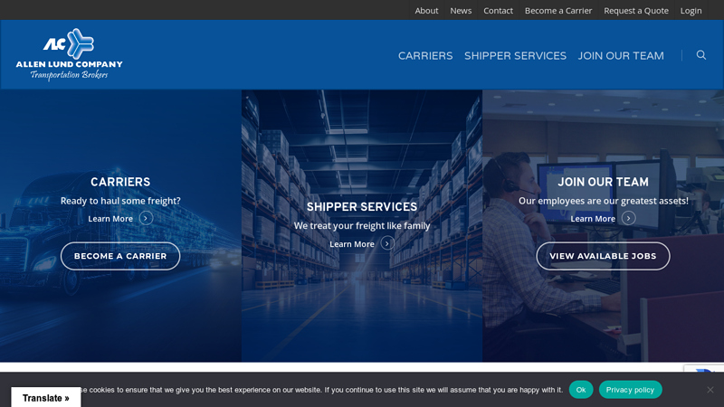This screenshot has height=407, width=724.
Task: Open the About page
Action: tap(426, 10)
